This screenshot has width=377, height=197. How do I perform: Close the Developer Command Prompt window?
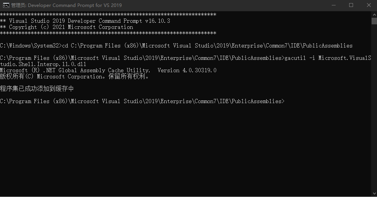pyautogui.click(x=368, y=5)
